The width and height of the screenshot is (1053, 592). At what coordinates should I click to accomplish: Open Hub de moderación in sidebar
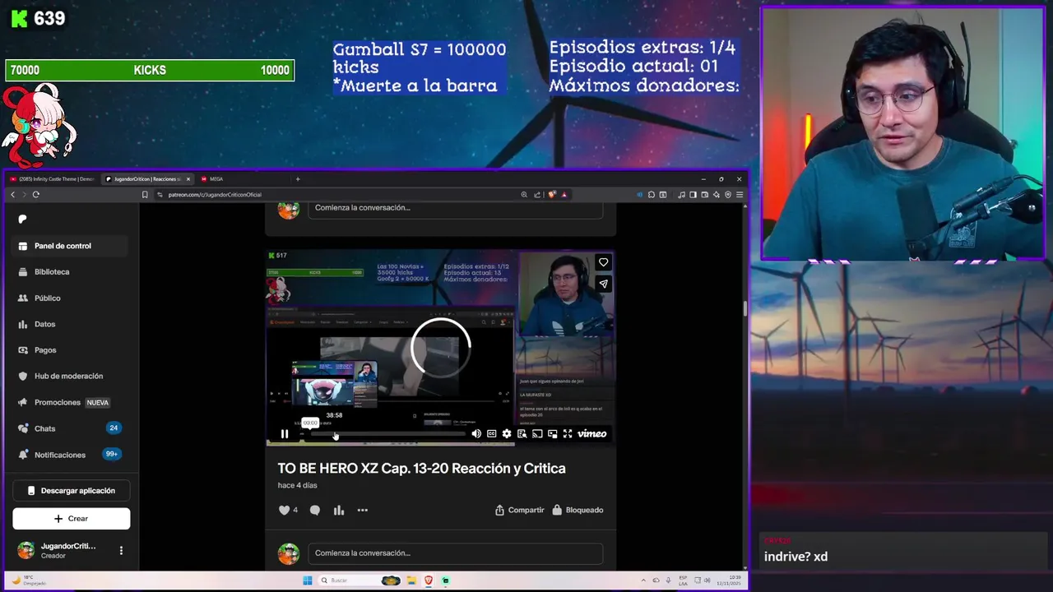coord(70,376)
